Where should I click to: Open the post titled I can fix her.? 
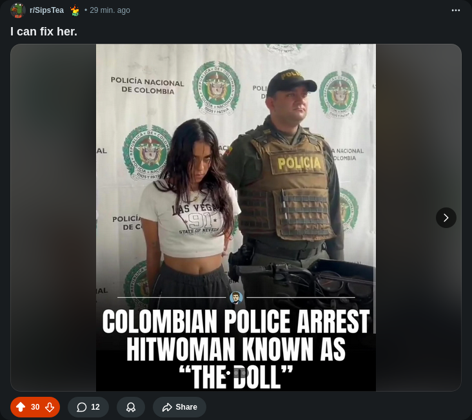click(44, 32)
